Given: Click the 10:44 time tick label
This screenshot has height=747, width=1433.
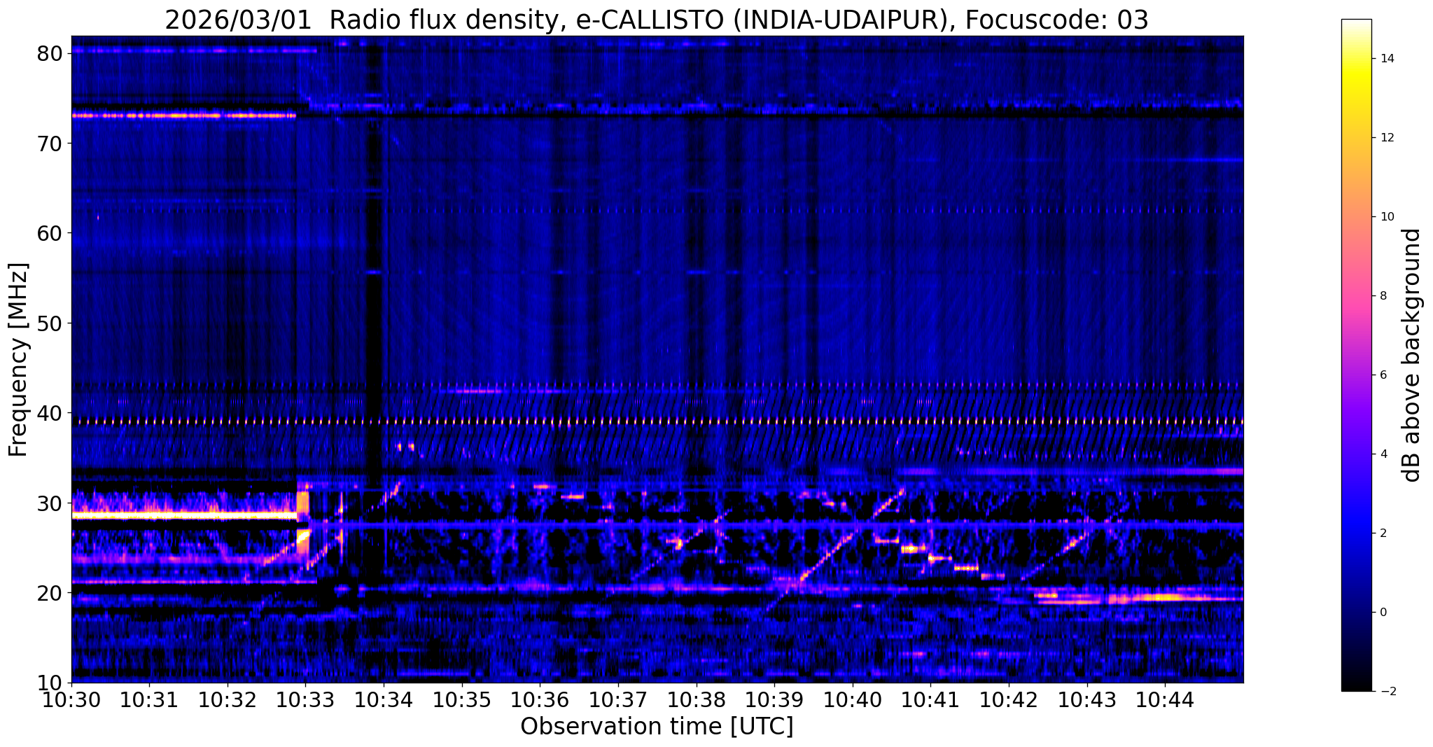Looking at the screenshot, I should point(1166,699).
